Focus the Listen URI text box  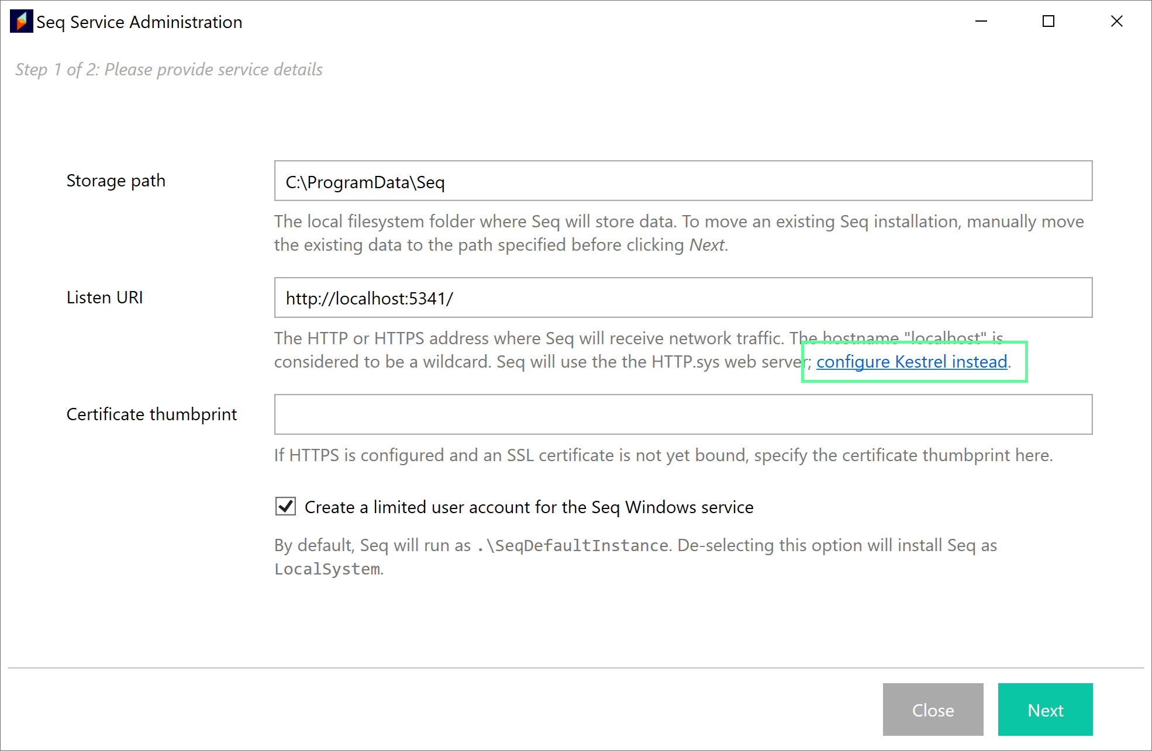pyautogui.click(x=682, y=298)
